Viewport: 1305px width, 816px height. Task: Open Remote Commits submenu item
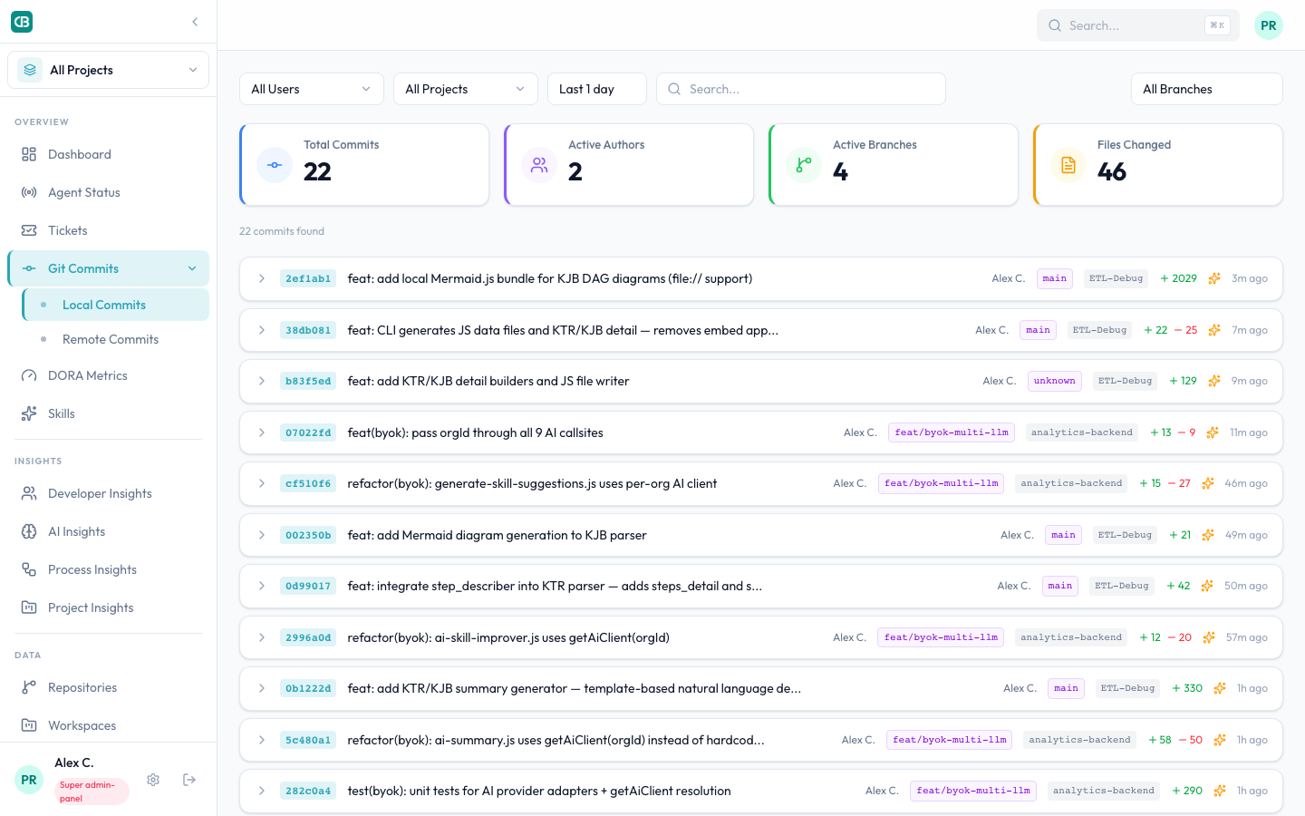[116, 339]
